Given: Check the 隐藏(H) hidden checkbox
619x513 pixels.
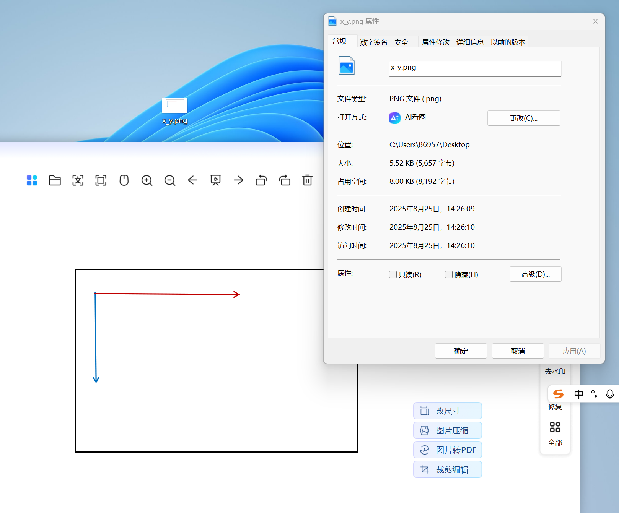Looking at the screenshot, I should 449,274.
